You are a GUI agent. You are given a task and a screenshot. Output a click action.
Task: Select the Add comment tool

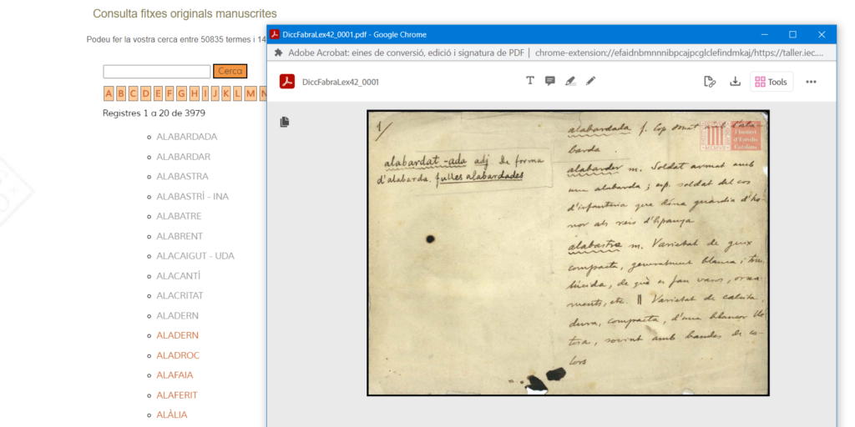550,81
